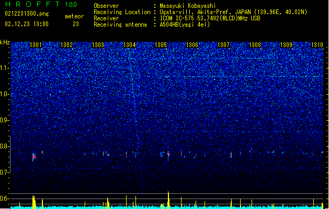Click the meteor label

[x=74, y=16]
